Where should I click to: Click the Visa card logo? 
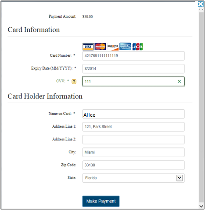[88, 47]
